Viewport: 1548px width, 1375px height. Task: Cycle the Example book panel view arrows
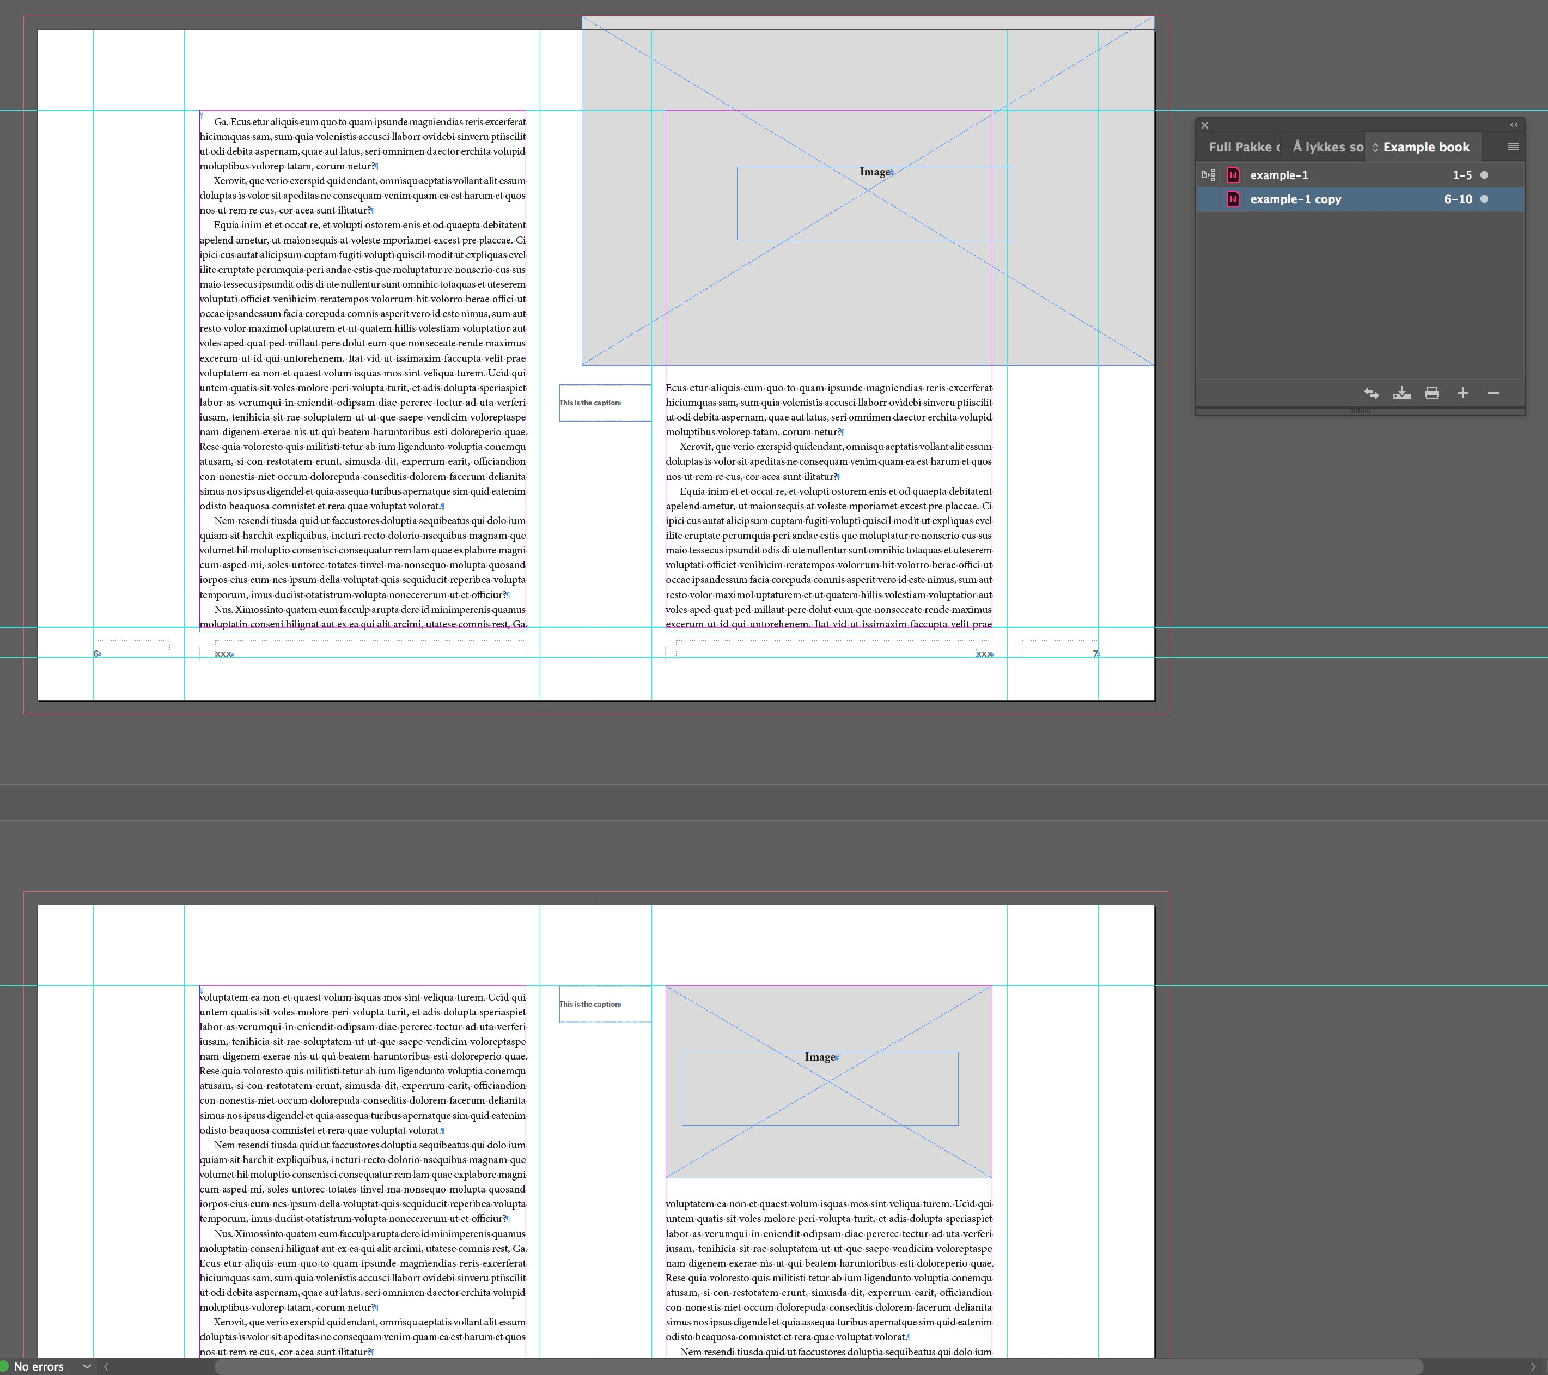(x=1375, y=148)
